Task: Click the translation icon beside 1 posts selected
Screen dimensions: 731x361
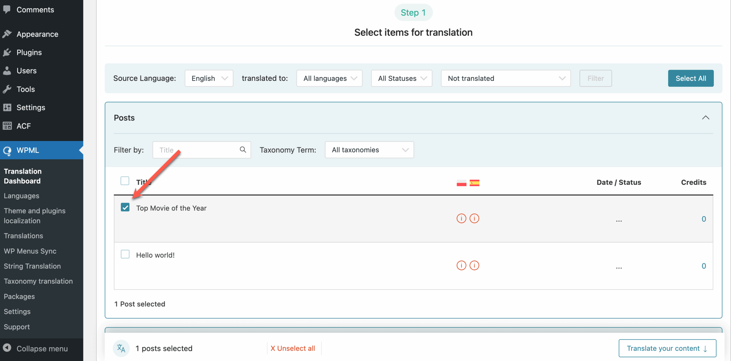Action: pos(121,348)
